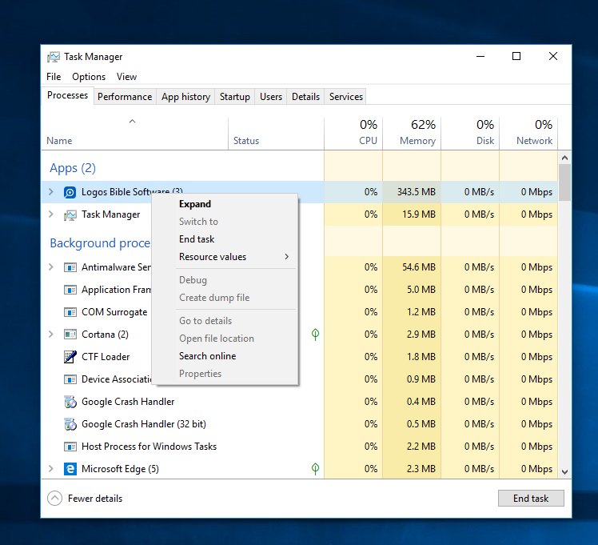The height and width of the screenshot is (545, 598).
Task: Switch to the Startup tab
Action: click(235, 97)
